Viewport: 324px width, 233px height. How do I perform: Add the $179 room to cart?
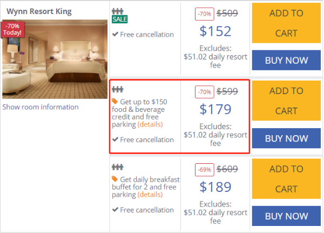[x=286, y=101]
